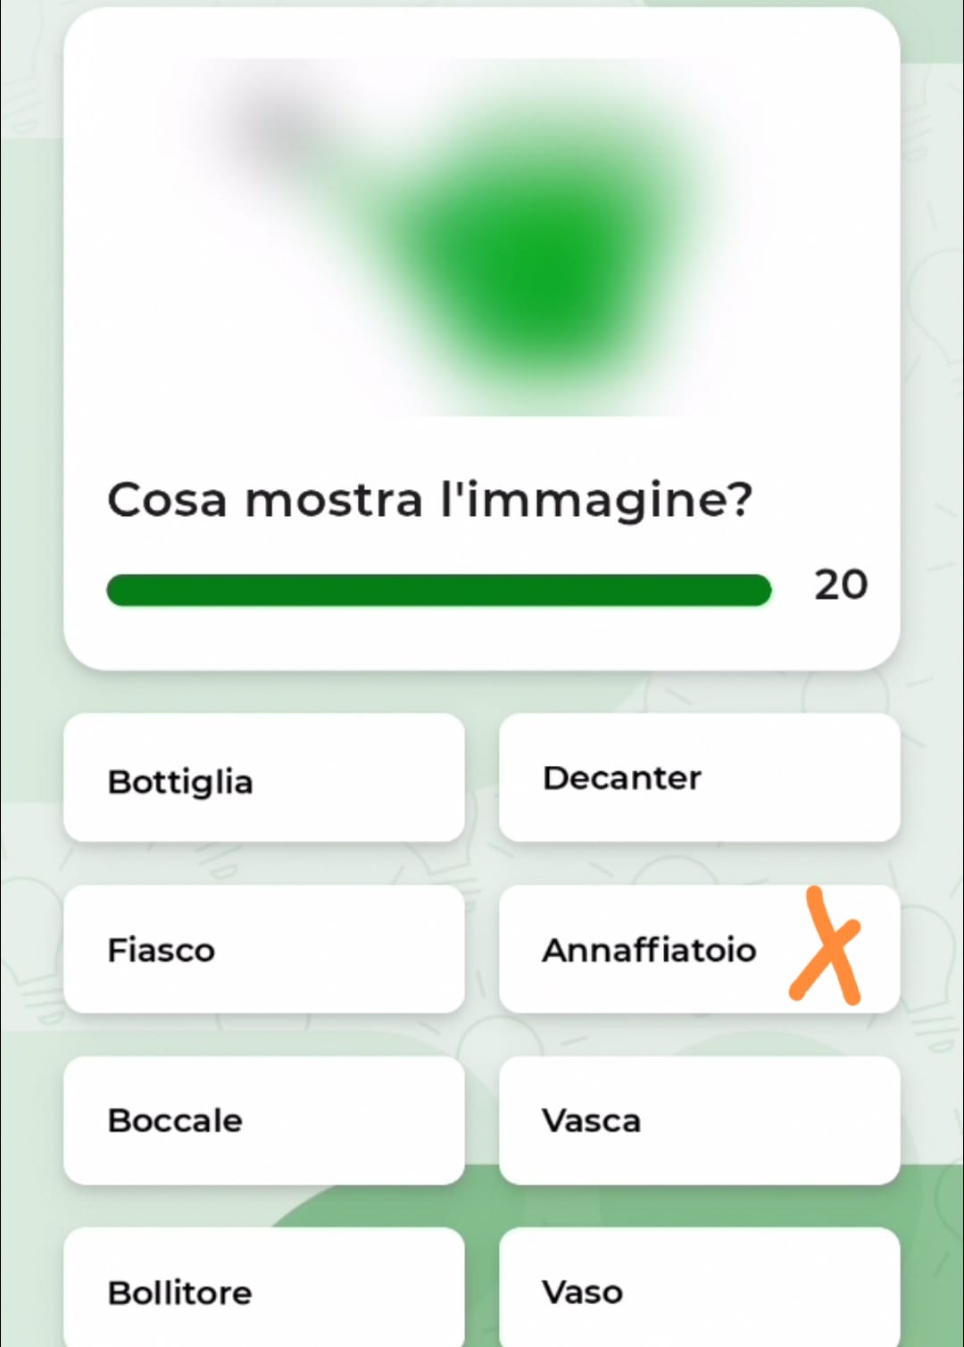Pick the "Vaso" answer option

[699, 1291]
